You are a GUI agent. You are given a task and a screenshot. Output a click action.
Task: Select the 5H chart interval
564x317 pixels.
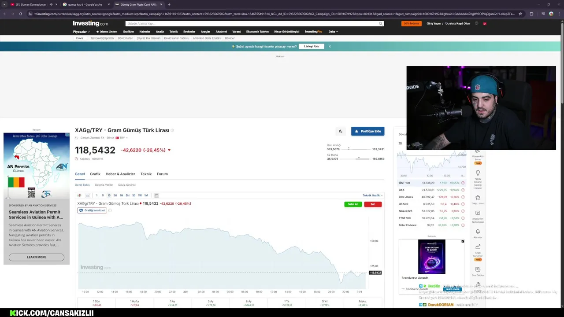click(x=127, y=195)
